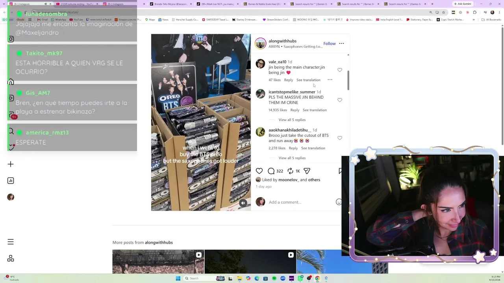Expand all 5 replies under icantstopmelike_summer
The width and height of the screenshot is (504, 283).
[x=292, y=120]
